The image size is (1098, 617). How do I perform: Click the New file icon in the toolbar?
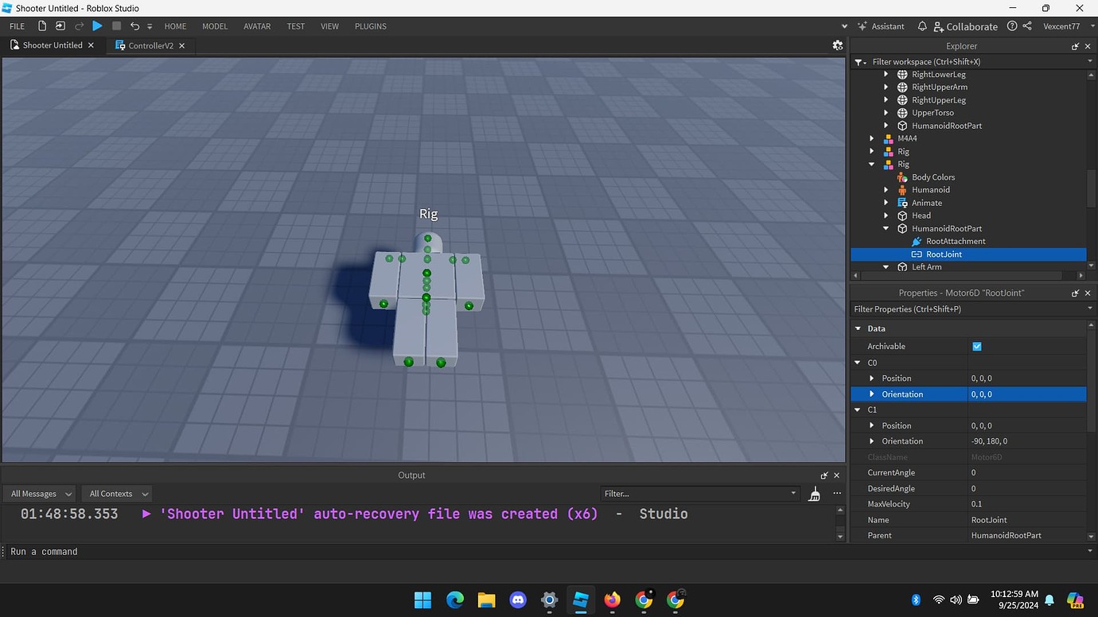click(x=41, y=25)
